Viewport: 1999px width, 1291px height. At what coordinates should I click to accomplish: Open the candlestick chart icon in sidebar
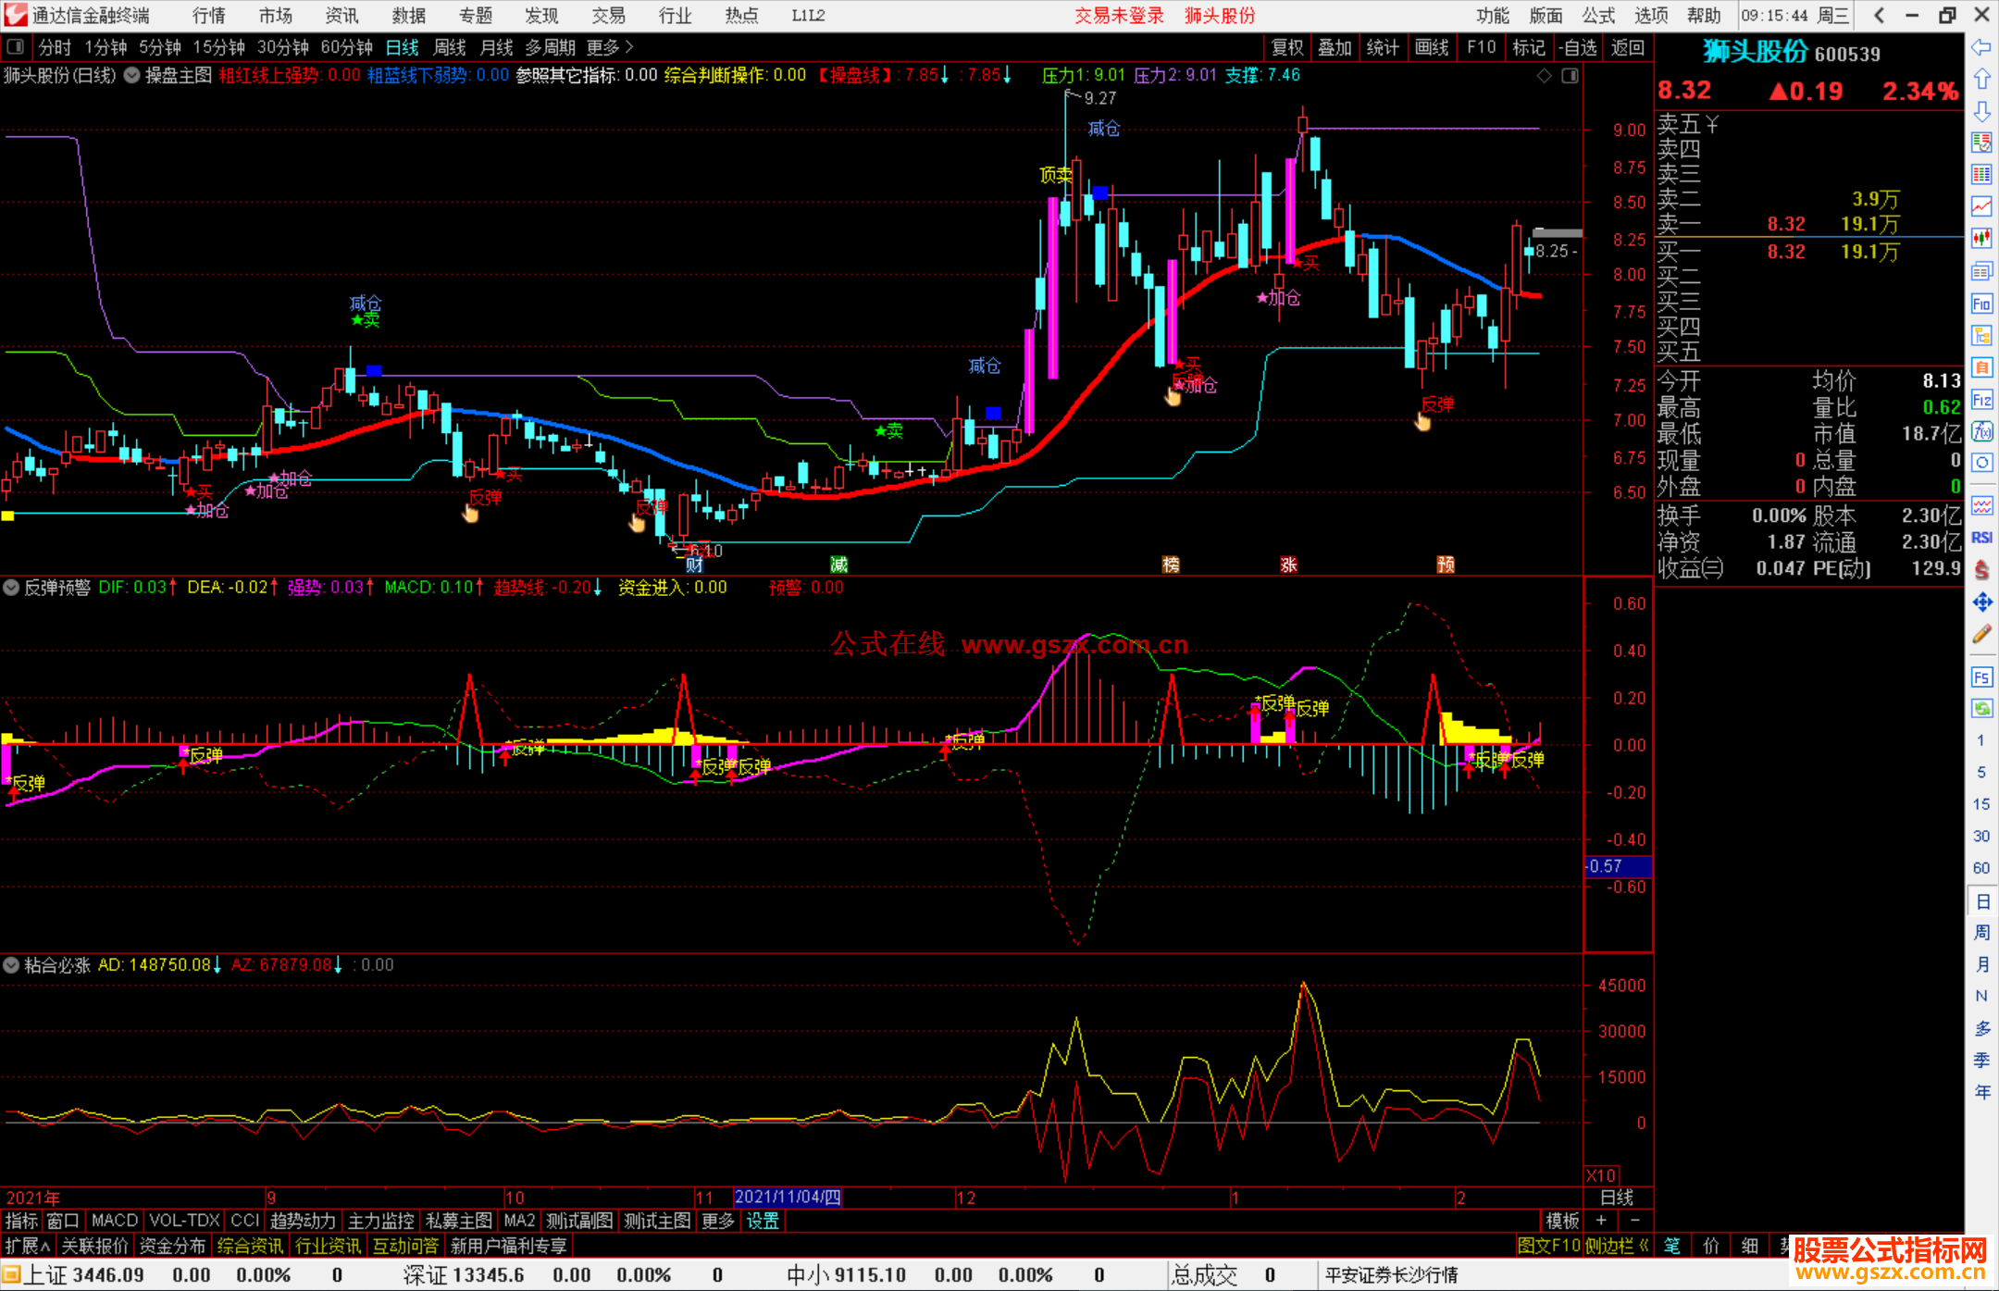click(x=1981, y=239)
